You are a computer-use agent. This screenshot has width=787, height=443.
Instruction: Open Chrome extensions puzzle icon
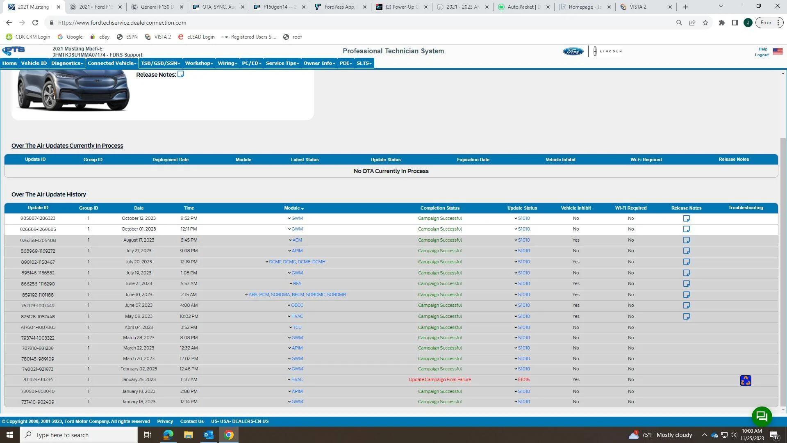point(721,23)
